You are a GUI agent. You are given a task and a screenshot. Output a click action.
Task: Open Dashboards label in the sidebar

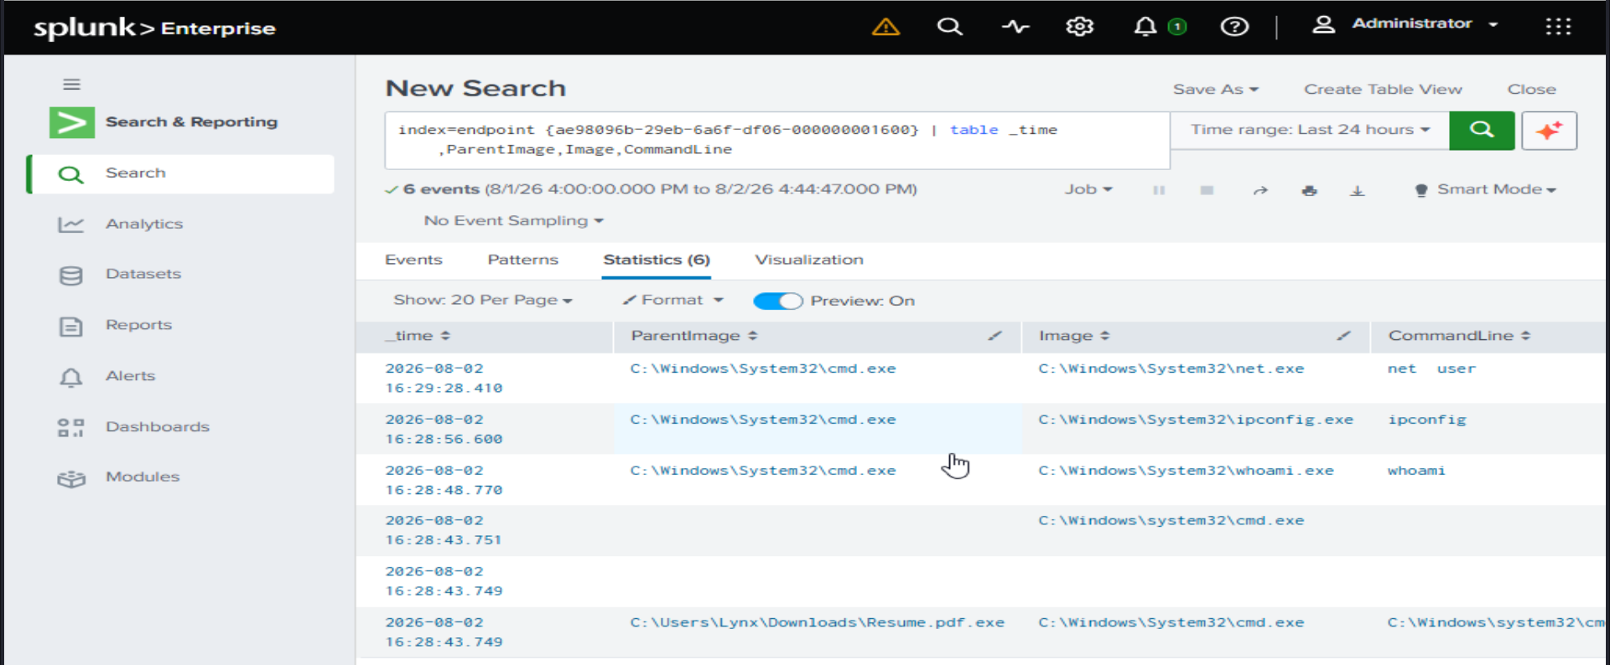tap(158, 427)
